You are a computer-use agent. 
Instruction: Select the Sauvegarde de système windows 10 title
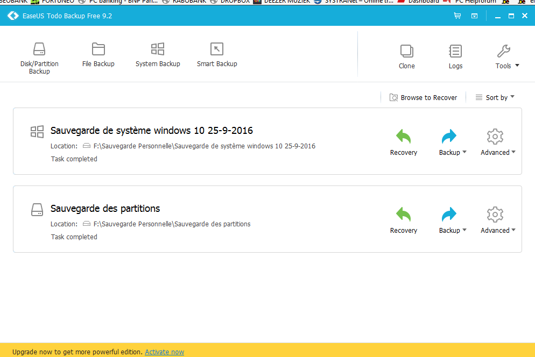point(151,131)
